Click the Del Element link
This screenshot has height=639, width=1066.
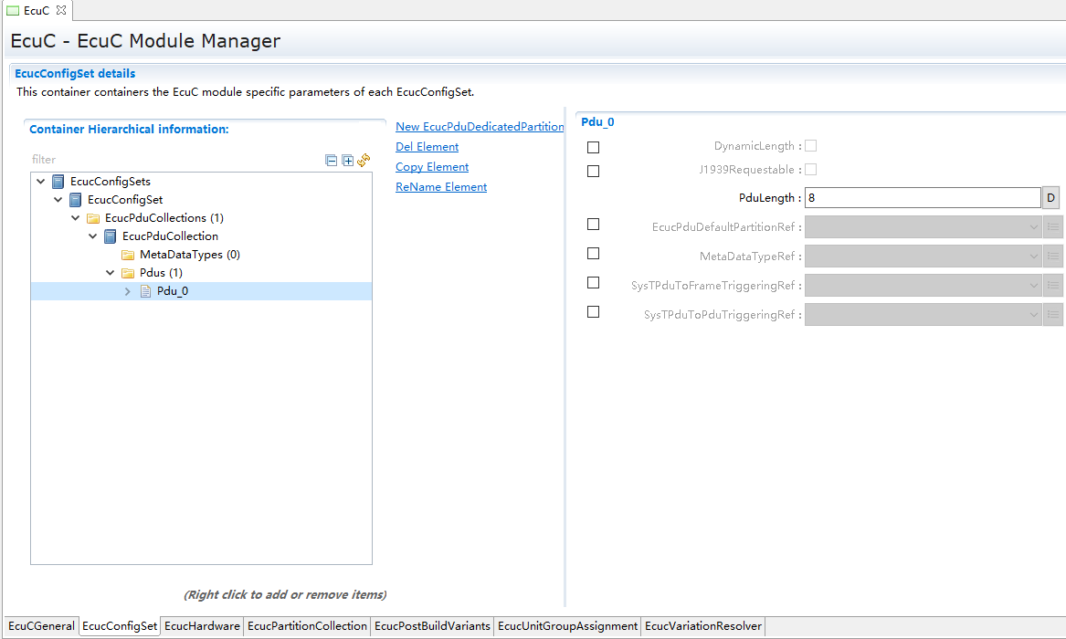click(427, 147)
